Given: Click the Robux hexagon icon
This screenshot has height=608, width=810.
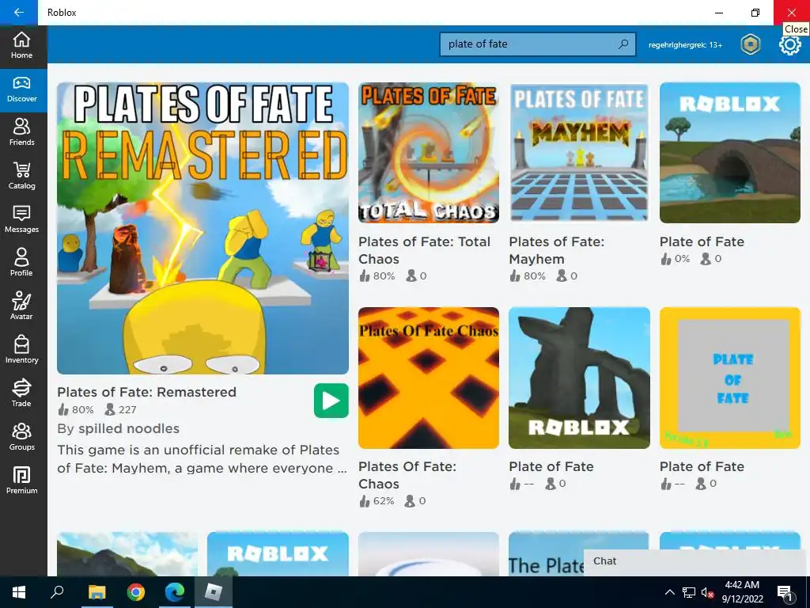Looking at the screenshot, I should click(x=750, y=44).
